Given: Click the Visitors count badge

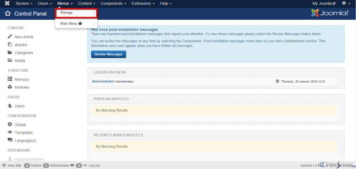Looking at the screenshot, I should click(27, 166).
